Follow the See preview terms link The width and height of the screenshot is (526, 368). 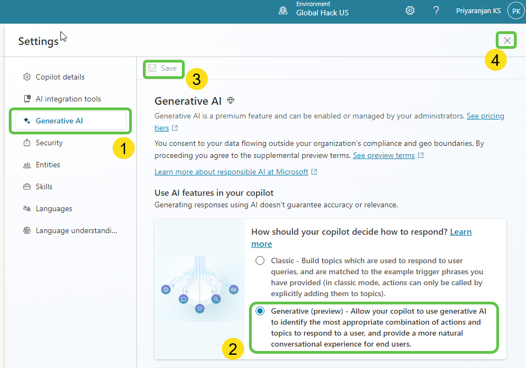pos(384,155)
